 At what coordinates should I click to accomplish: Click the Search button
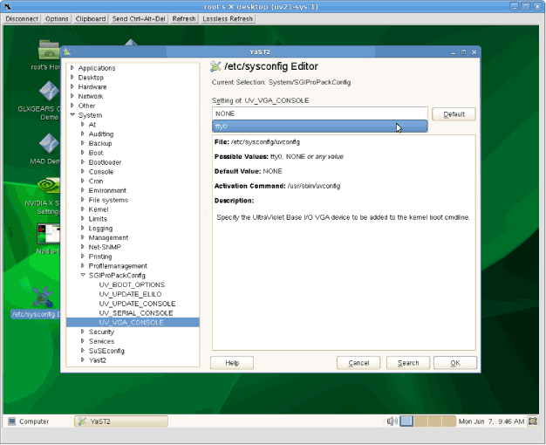(x=408, y=363)
